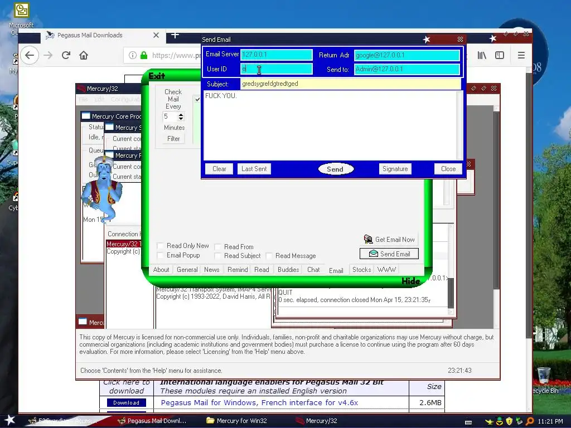
Task: Click the Download button for French interface
Action: 126,402
